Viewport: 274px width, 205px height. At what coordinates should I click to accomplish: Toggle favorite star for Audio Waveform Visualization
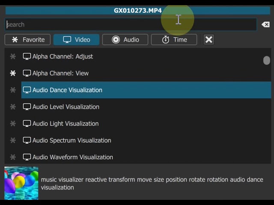point(13,157)
